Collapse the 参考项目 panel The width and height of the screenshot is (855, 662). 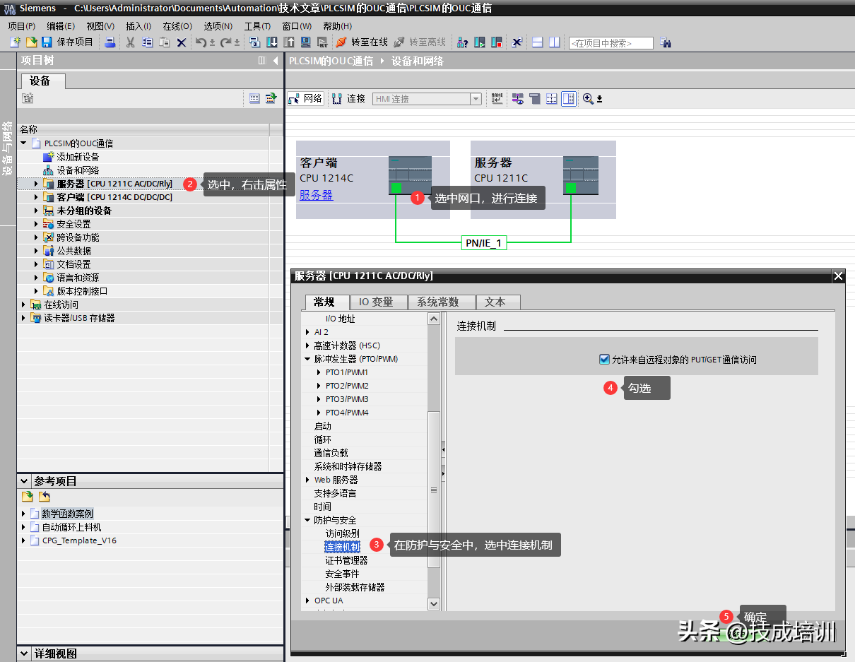(x=25, y=481)
